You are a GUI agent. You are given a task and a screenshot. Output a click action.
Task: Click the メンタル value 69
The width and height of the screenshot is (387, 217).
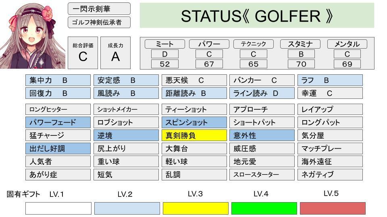[x=347, y=64]
